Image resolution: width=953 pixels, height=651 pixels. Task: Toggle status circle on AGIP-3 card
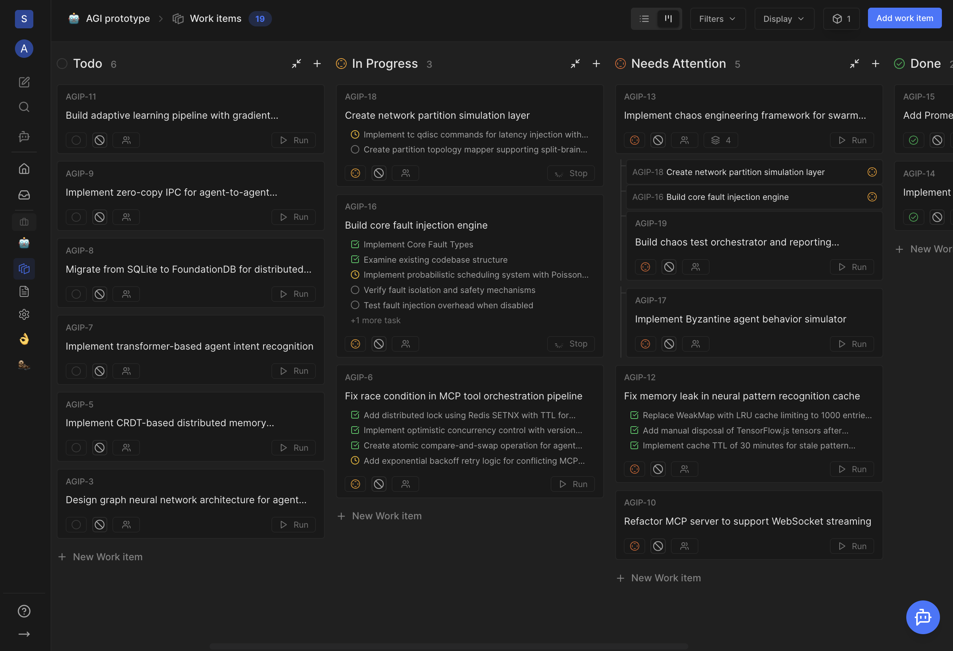click(x=76, y=525)
